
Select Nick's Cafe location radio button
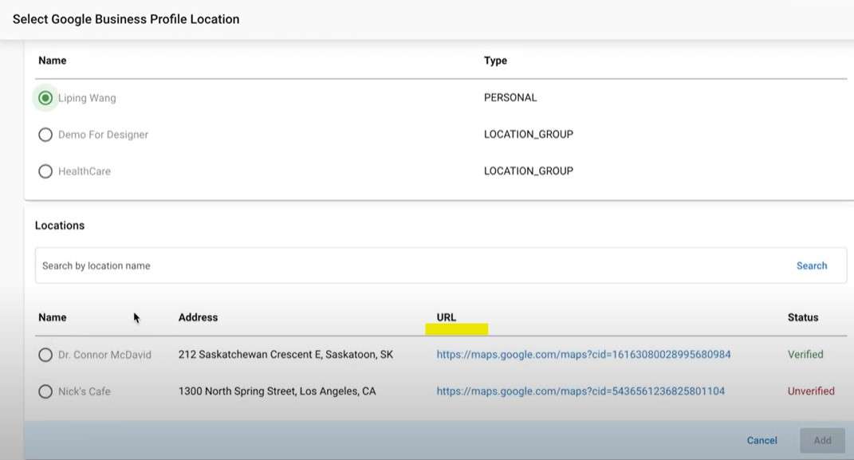point(45,391)
